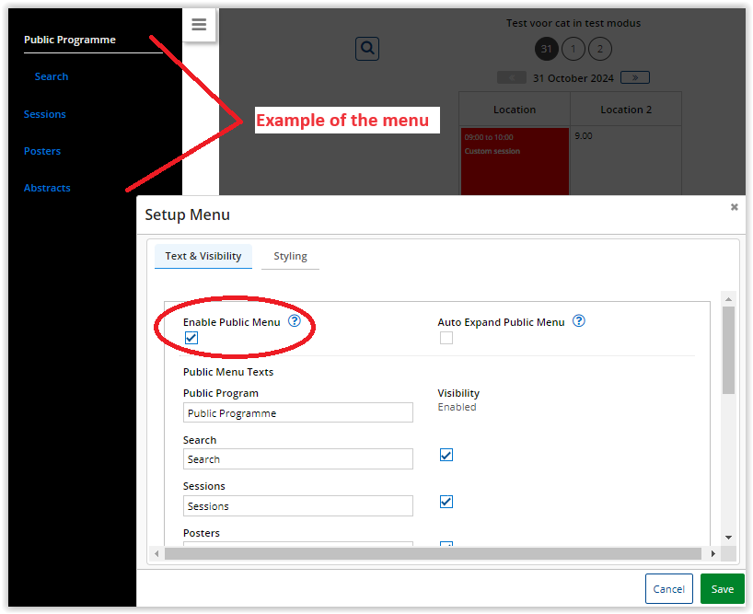Toggle Sessions visibility checkbox
The width and height of the screenshot is (753, 614).
446,502
